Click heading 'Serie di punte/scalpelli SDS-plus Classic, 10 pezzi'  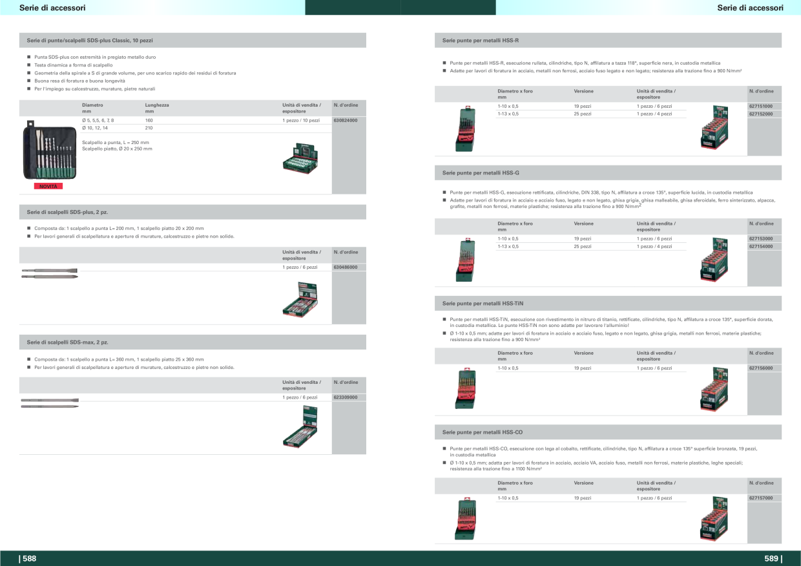pos(90,40)
